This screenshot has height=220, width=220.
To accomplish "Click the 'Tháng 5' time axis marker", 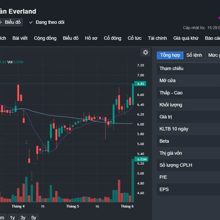I will (x=73, y=206).
